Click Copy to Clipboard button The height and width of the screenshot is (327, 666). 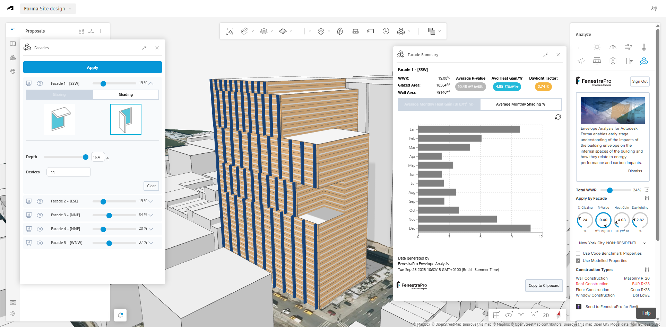(x=544, y=285)
